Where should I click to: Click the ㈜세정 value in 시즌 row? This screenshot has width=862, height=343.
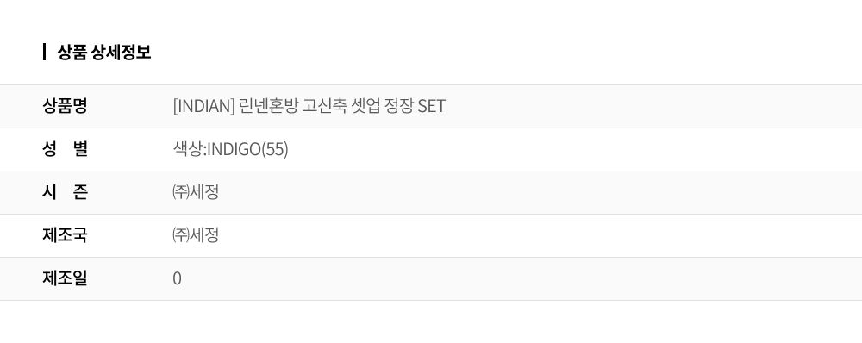196,192
